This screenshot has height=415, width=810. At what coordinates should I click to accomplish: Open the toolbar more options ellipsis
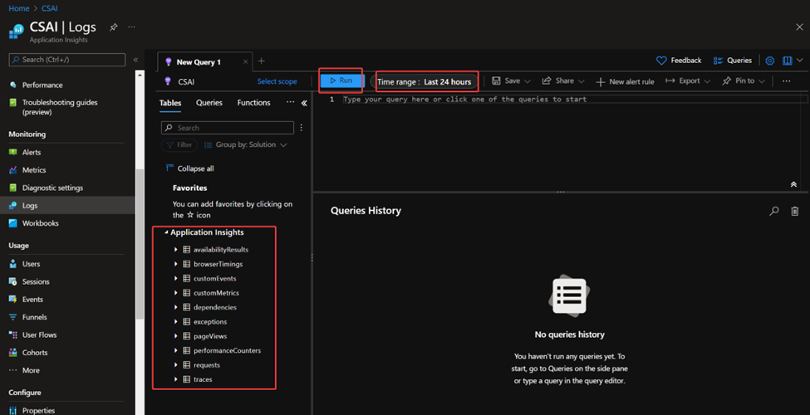[x=786, y=81]
